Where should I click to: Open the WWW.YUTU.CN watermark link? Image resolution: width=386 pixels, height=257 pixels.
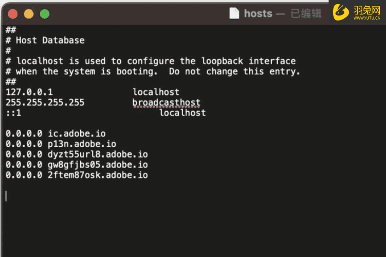(366, 18)
